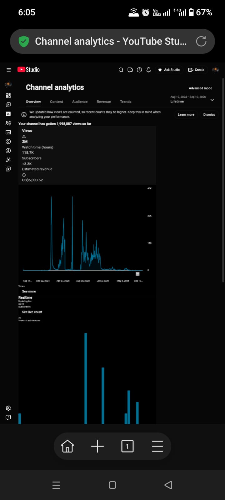Open Dashboard from the sidebar
Screen dimensions: 225x500
tap(8, 96)
